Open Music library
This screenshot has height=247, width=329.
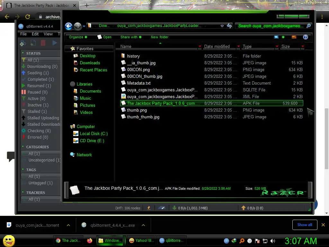coord(85,98)
